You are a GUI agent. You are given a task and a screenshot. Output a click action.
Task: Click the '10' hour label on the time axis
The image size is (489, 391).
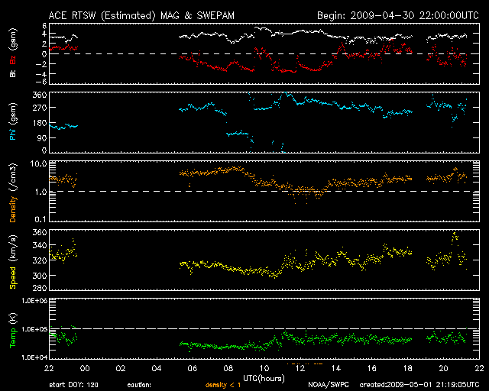point(264,368)
